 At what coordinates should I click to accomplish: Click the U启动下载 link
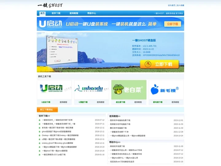coord(46,102)
